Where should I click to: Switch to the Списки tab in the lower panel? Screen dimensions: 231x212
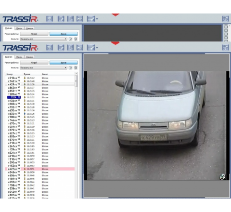(29, 57)
